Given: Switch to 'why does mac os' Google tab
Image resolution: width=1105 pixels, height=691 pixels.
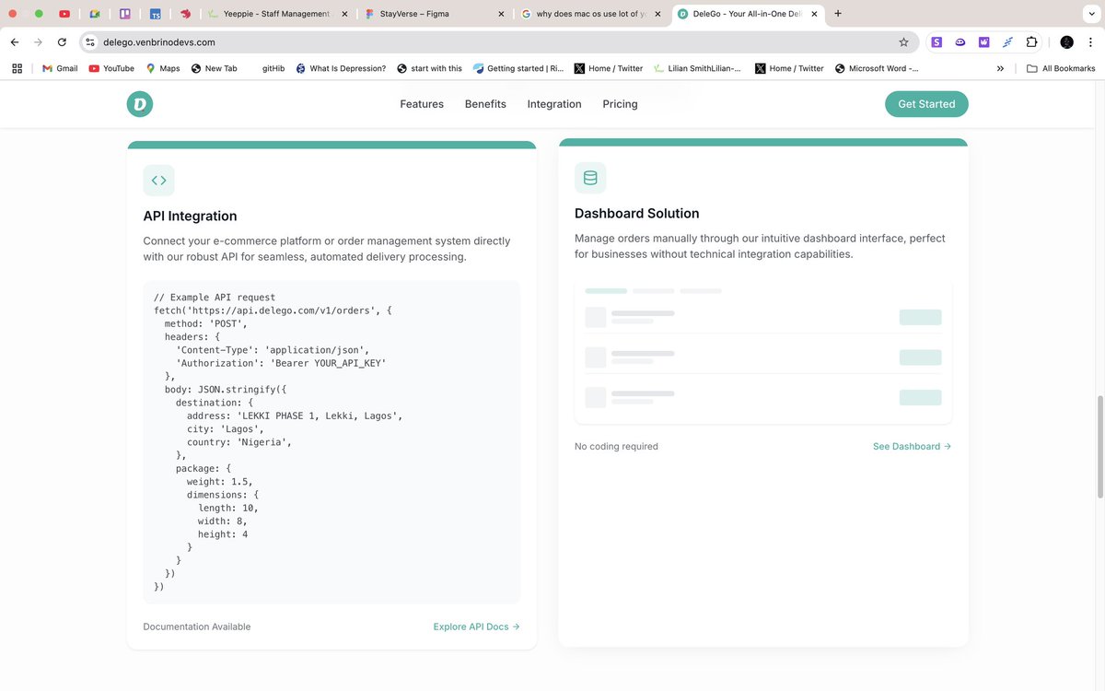Looking at the screenshot, I should click(x=590, y=14).
